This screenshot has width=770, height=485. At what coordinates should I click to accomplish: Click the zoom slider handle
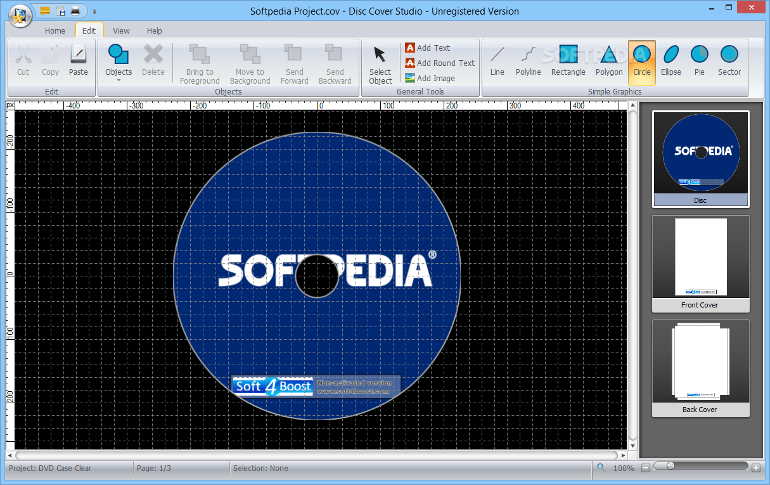pos(670,465)
